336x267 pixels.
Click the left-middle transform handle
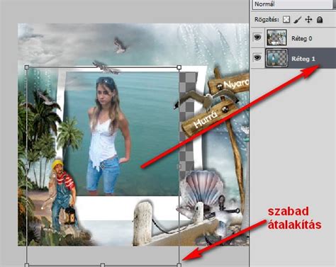click(x=27, y=166)
